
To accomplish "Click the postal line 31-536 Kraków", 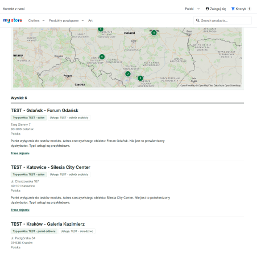I will pyautogui.click(x=22, y=243).
